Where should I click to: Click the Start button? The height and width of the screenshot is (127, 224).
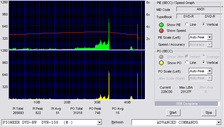(173, 113)
